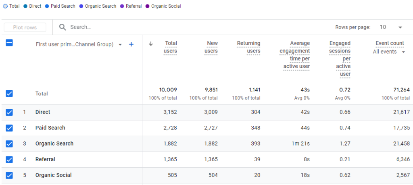This screenshot has width=413, height=185.
Task: Click Organic Search engagement time 1m 21s
Action: pos(301,143)
